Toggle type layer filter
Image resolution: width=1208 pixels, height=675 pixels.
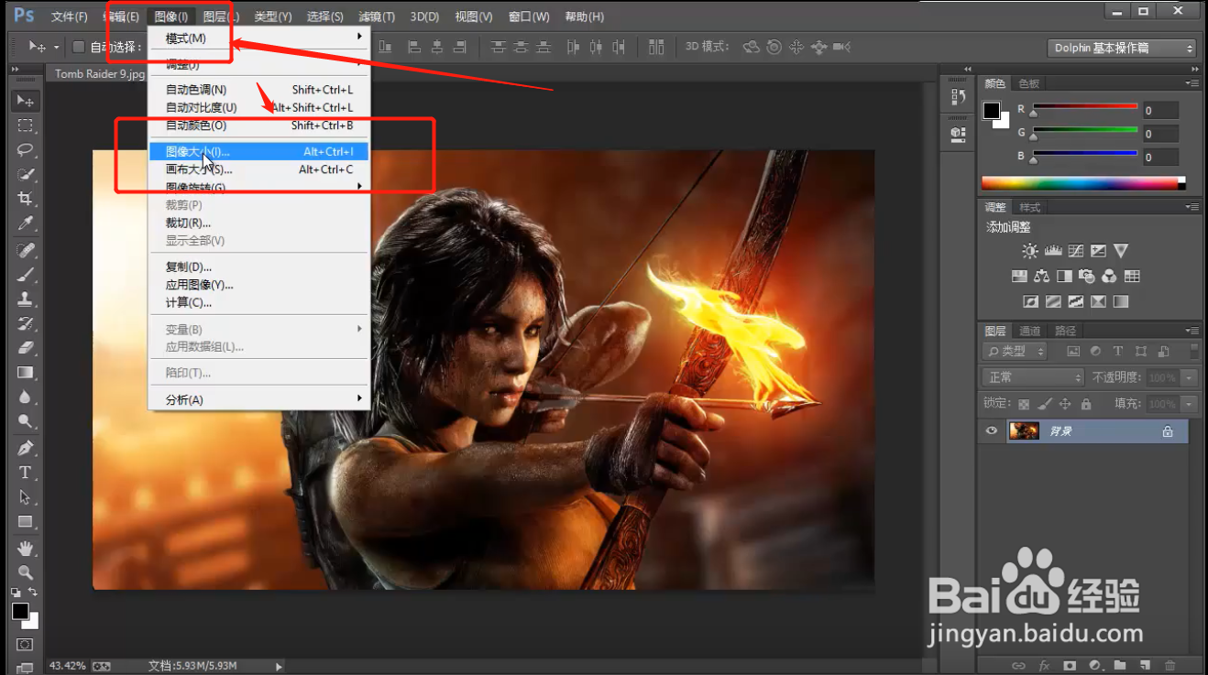[x=1118, y=351]
